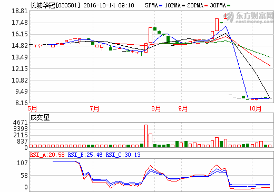Select the 10月 month marker
This screenshot has width=274, height=192.
(255, 108)
